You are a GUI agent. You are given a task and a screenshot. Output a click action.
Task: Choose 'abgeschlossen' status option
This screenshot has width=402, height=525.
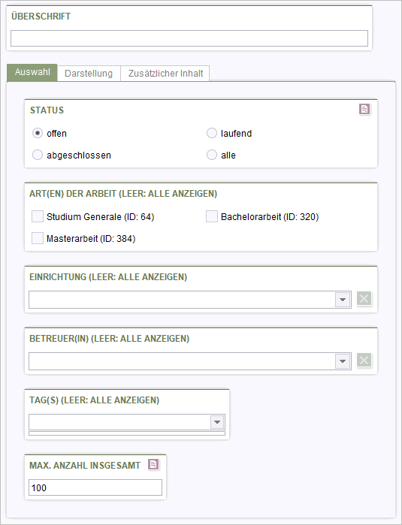coord(38,155)
